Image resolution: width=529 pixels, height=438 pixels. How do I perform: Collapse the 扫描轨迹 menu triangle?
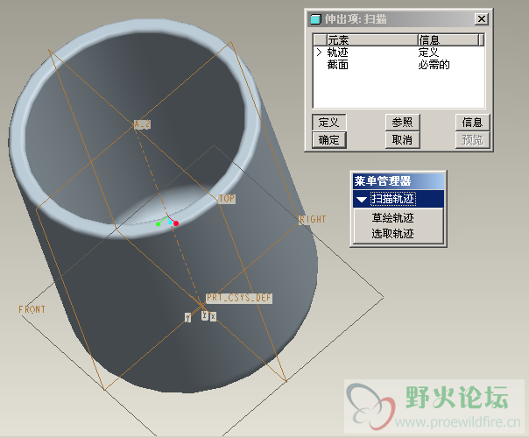pos(362,199)
